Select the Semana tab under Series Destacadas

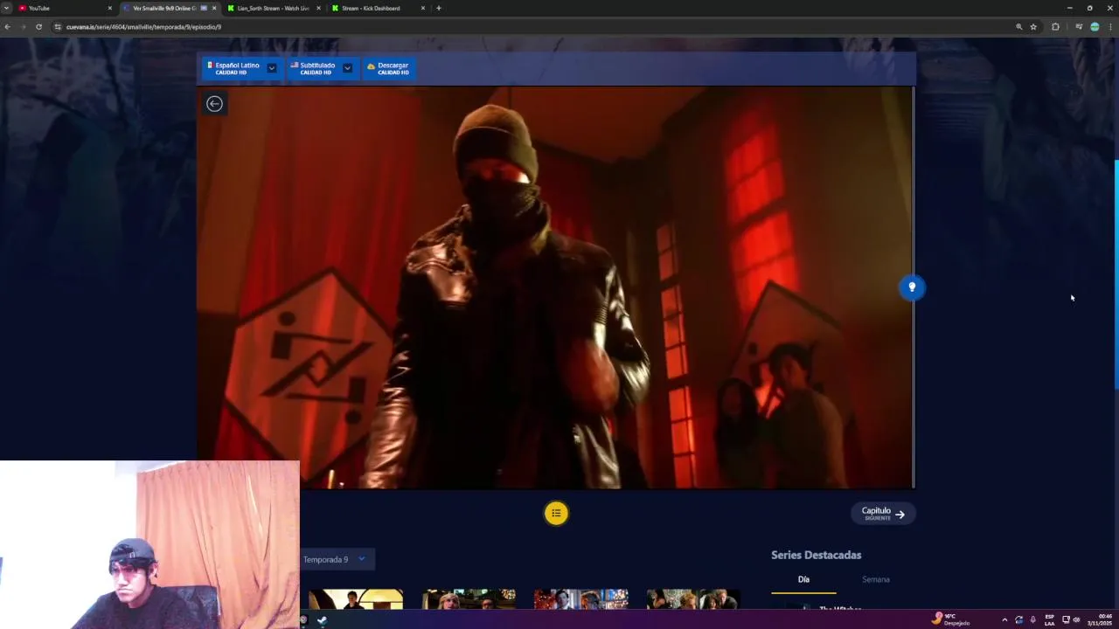coord(875,579)
